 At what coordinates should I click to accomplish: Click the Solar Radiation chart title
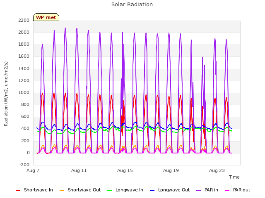coord(132,5)
